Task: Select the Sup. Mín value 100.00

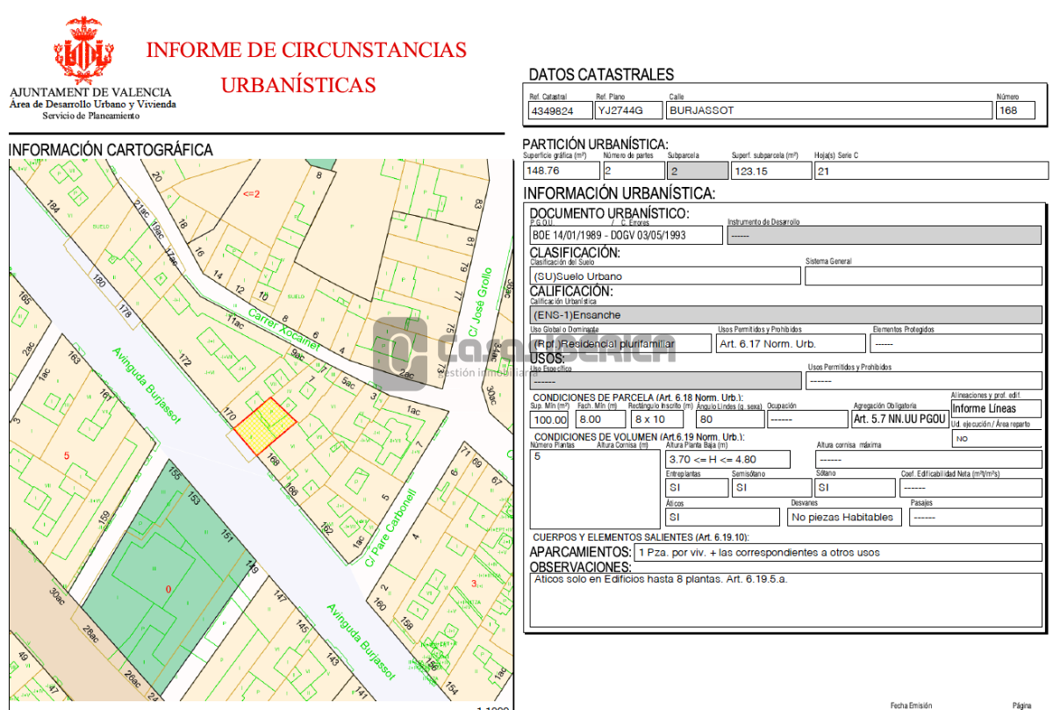Action: [551, 420]
